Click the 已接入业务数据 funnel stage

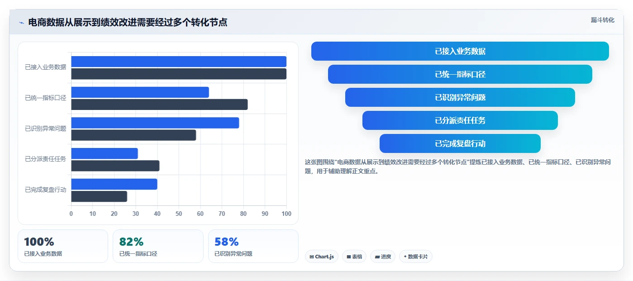tap(460, 51)
